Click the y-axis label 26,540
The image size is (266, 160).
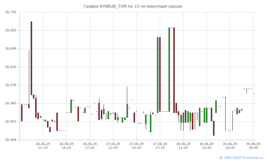(11, 103)
